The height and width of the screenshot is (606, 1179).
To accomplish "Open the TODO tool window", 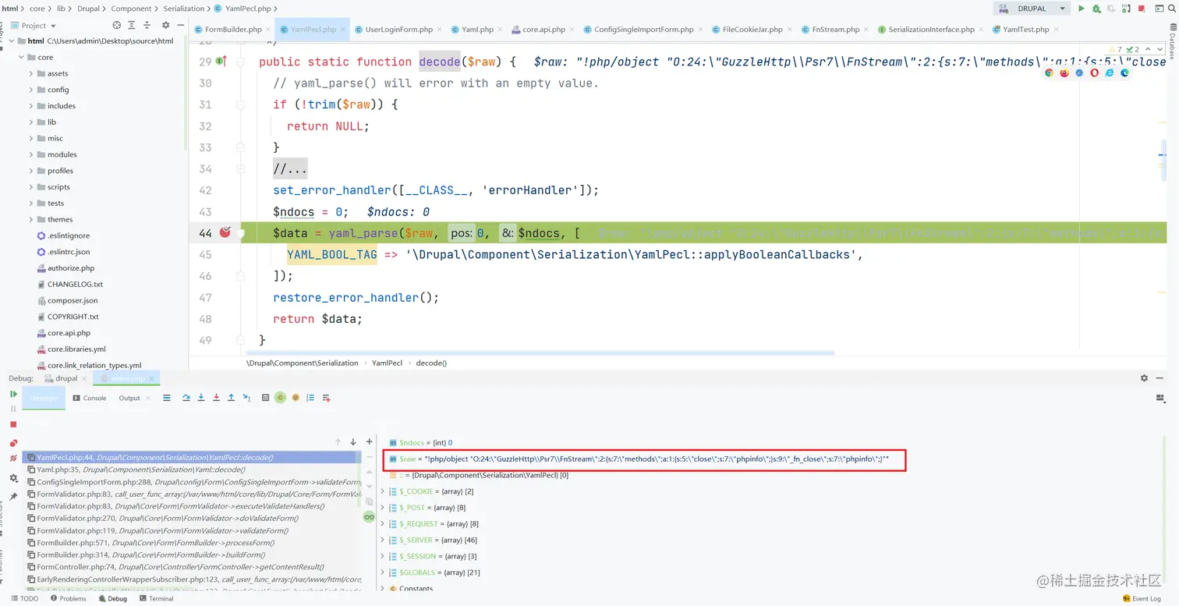I will click(24, 599).
